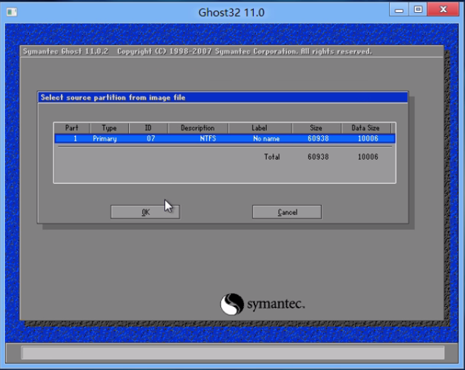Click the Cancel button
Image resolution: width=465 pixels, height=370 pixels.
(287, 212)
